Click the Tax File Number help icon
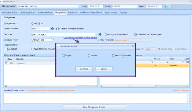This screenshot has width=192, height=111. (52, 29)
